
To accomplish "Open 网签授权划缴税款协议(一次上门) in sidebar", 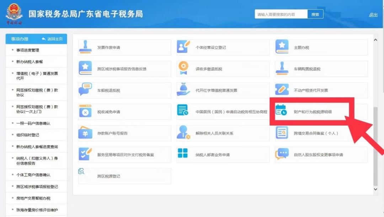I will point(36,109).
